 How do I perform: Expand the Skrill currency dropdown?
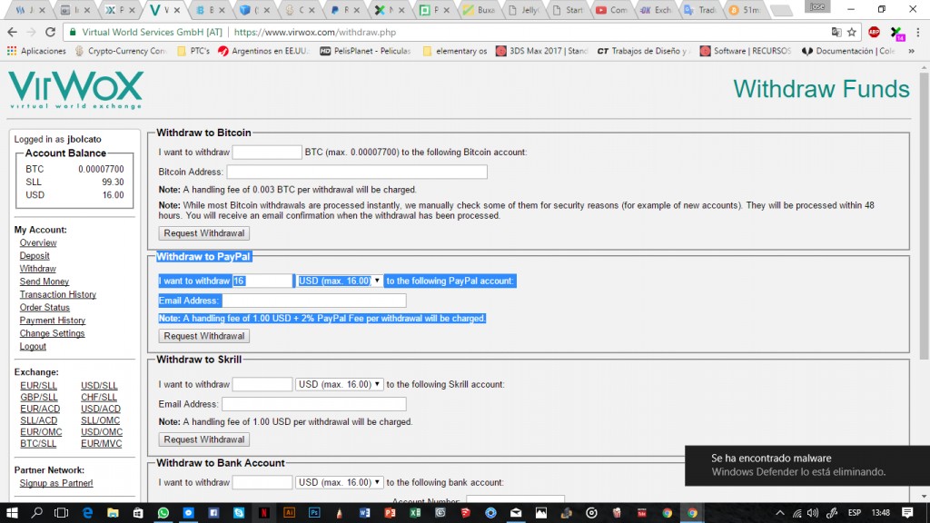pos(340,384)
